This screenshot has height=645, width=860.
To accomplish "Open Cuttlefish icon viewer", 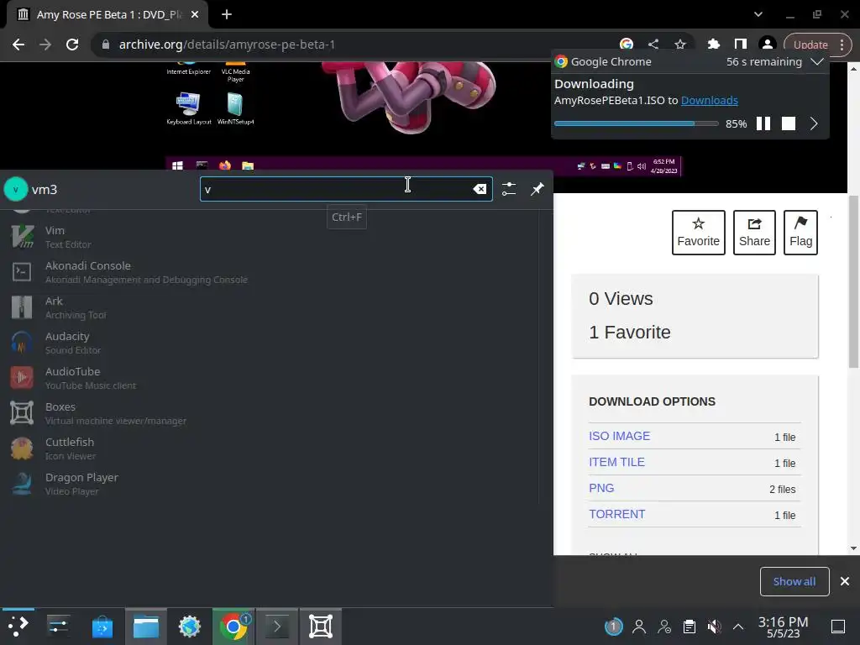I will tap(269, 448).
